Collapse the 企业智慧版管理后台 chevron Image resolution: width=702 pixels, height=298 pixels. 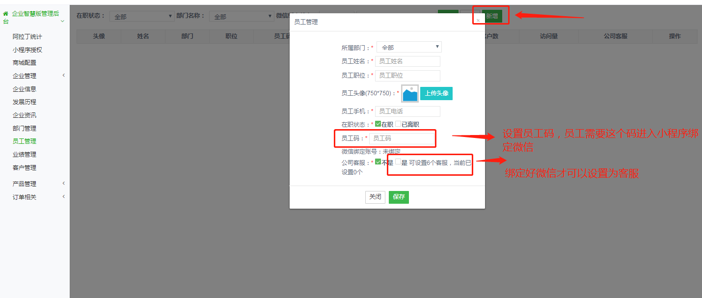62,22
